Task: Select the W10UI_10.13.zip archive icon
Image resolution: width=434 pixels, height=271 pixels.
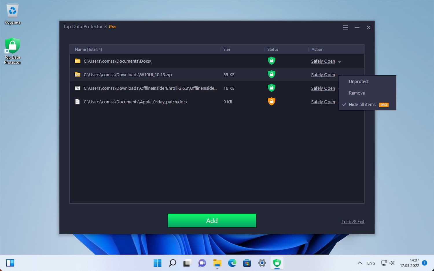Action: pos(78,75)
